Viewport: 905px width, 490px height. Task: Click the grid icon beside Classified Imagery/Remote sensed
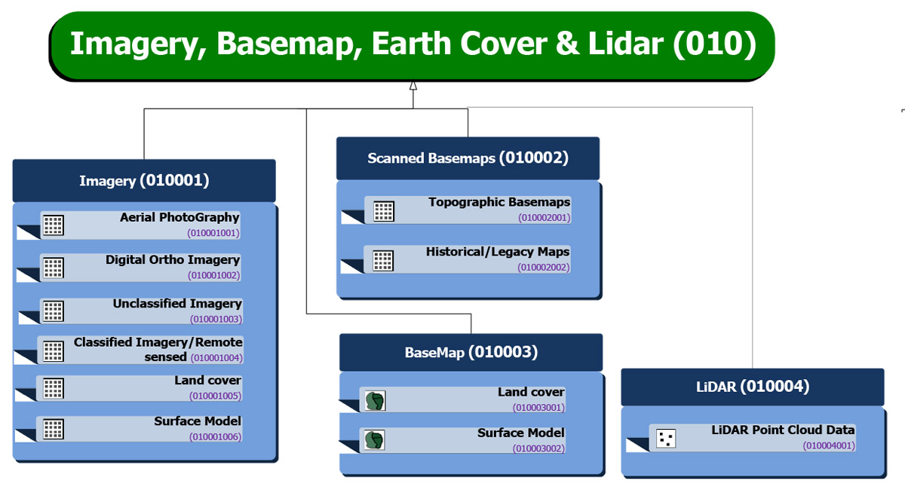click(53, 351)
